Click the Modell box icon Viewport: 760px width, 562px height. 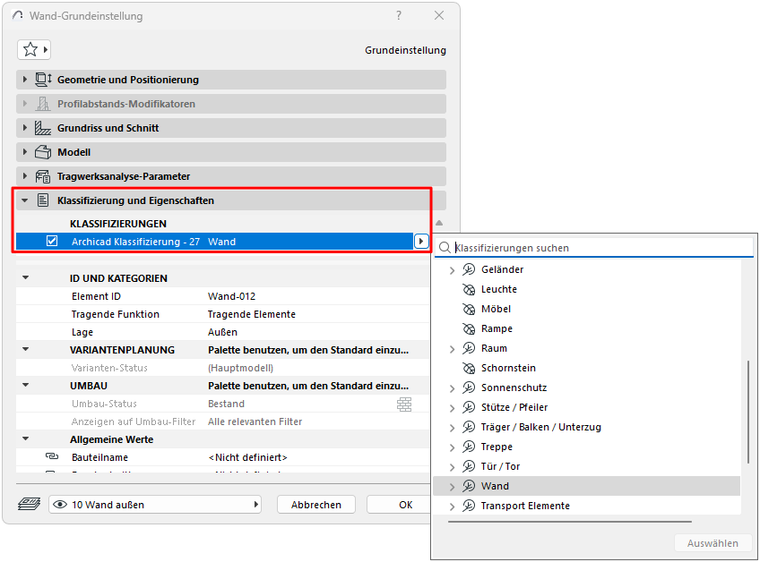click(43, 152)
